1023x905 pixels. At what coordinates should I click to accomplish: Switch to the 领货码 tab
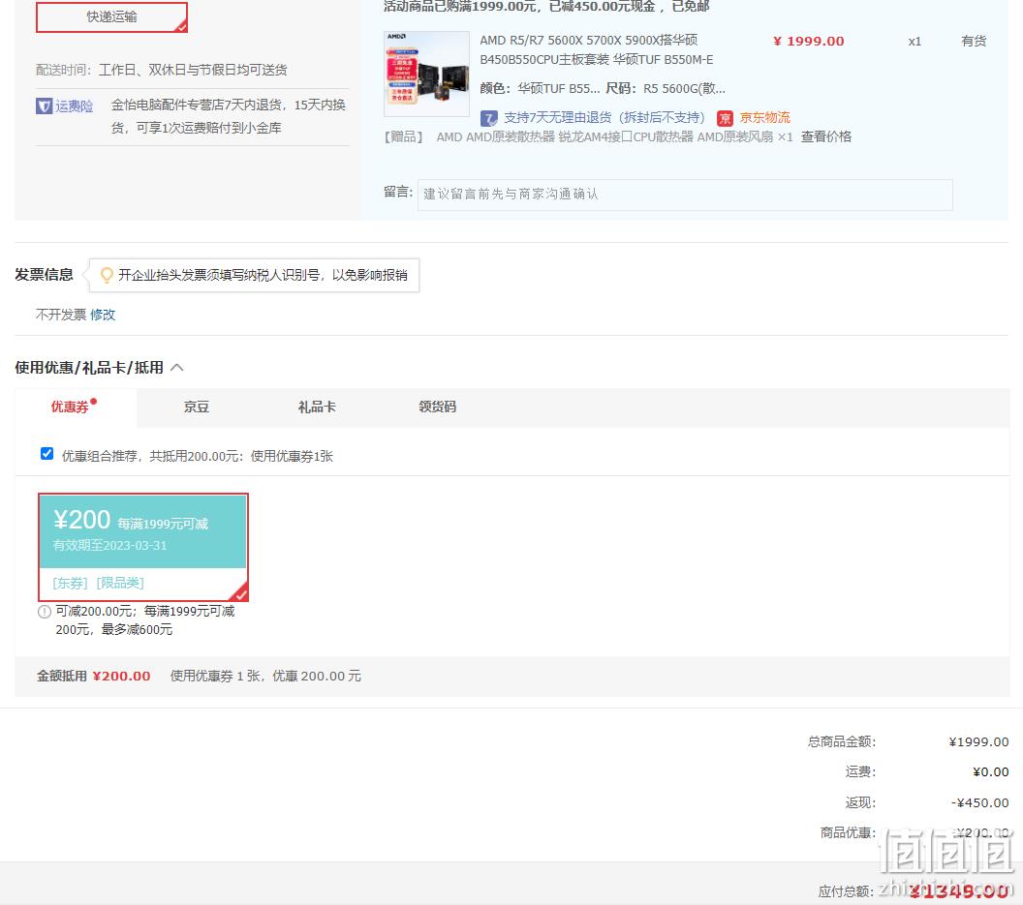point(437,407)
